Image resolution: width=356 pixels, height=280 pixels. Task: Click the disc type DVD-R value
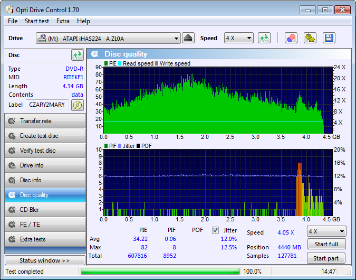point(74,69)
